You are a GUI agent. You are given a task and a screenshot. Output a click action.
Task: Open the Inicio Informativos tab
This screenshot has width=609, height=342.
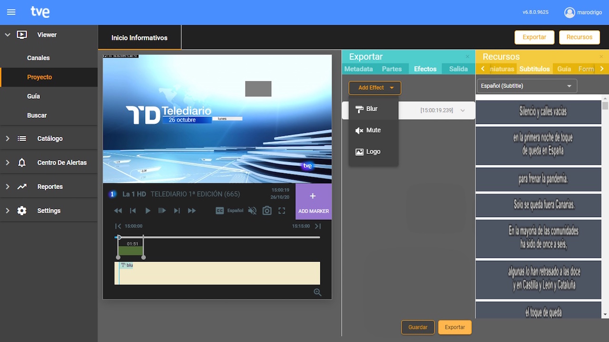click(x=139, y=38)
